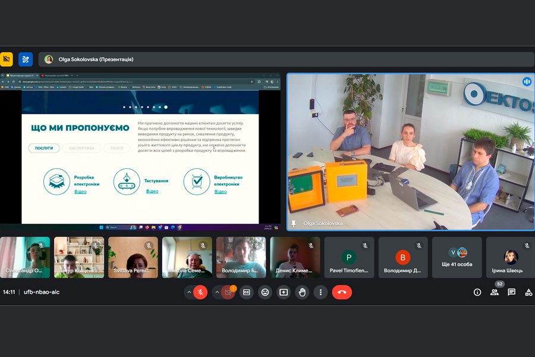This screenshot has height=357, width=535.
Task: Click the Тестування conveyor icon
Action: click(127, 181)
